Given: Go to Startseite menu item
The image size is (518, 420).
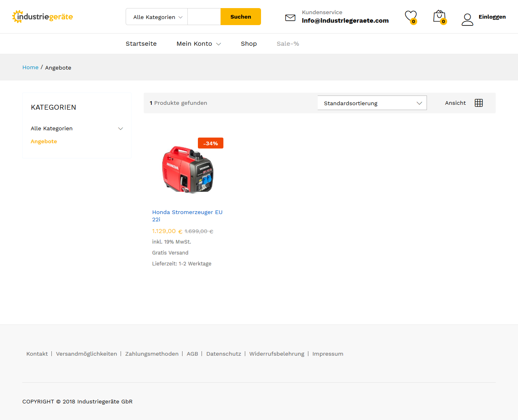Looking at the screenshot, I should tap(141, 44).
